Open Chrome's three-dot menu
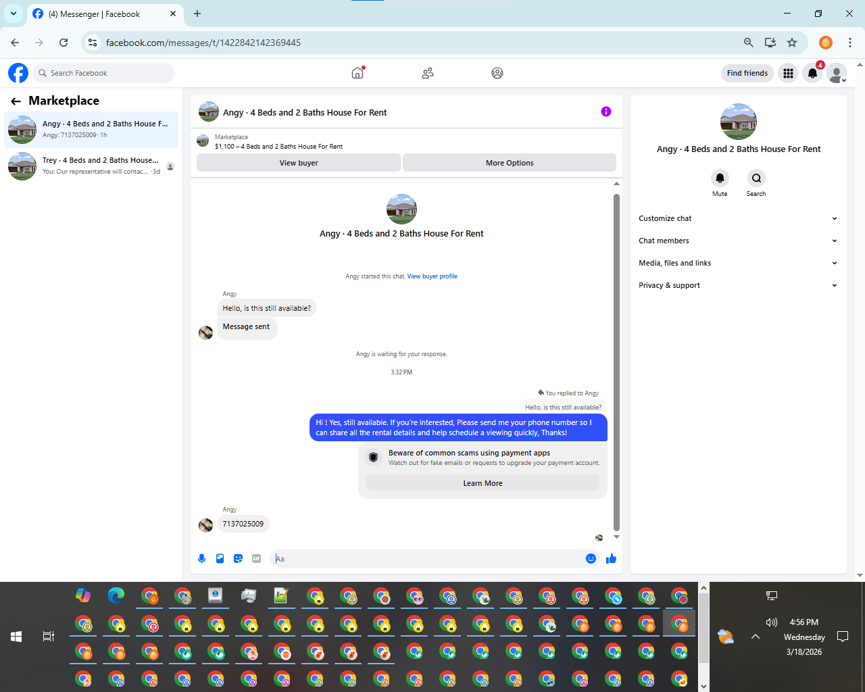This screenshot has height=692, width=865. [x=850, y=43]
